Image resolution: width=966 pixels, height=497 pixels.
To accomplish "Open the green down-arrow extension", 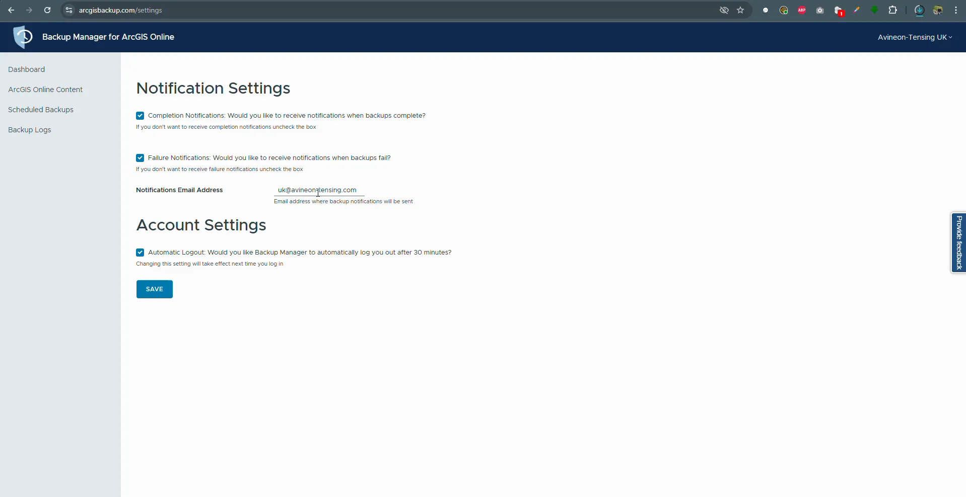I will (875, 10).
